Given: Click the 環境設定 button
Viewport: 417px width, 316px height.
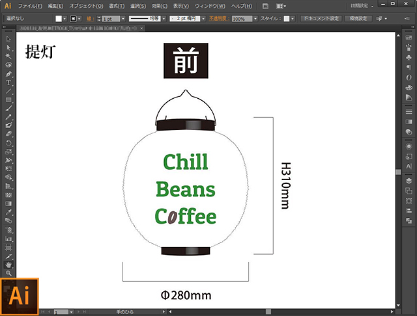Looking at the screenshot, I should coord(359,19).
